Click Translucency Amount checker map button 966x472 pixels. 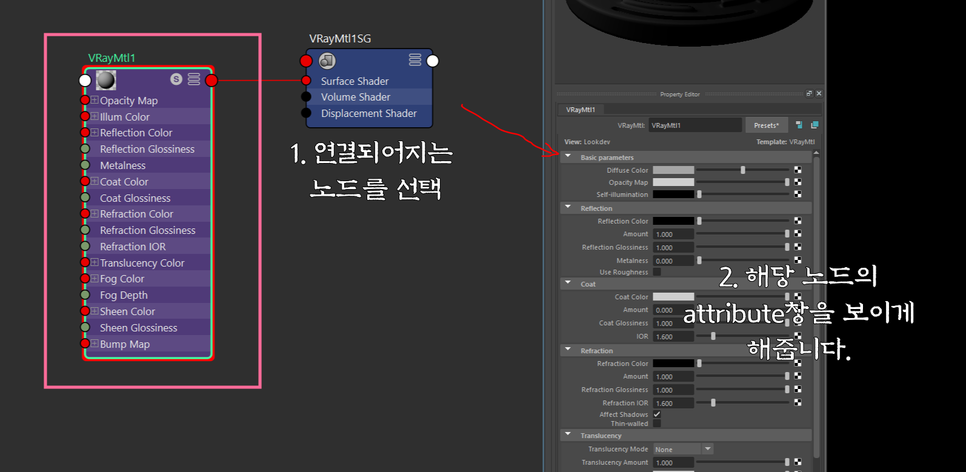(x=798, y=462)
